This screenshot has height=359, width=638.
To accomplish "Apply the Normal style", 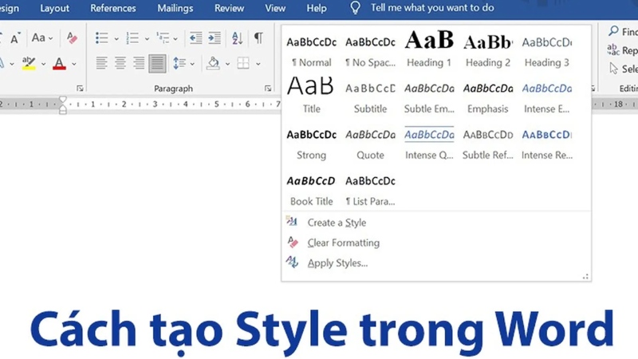I will pyautogui.click(x=312, y=50).
